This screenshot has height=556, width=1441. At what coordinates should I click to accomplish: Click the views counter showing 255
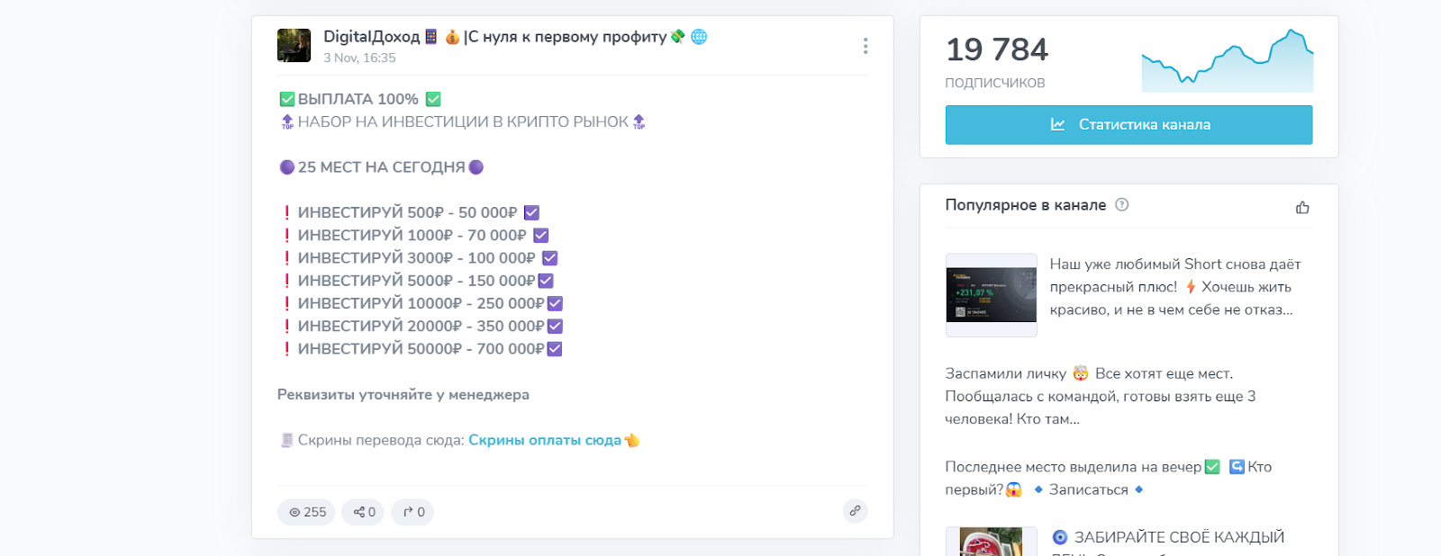click(306, 512)
